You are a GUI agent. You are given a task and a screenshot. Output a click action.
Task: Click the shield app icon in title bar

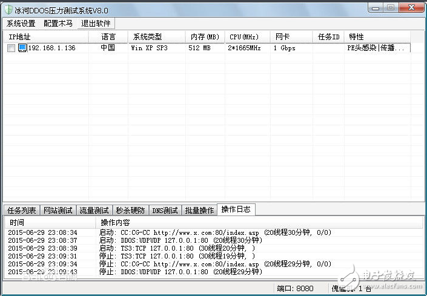click(8, 10)
